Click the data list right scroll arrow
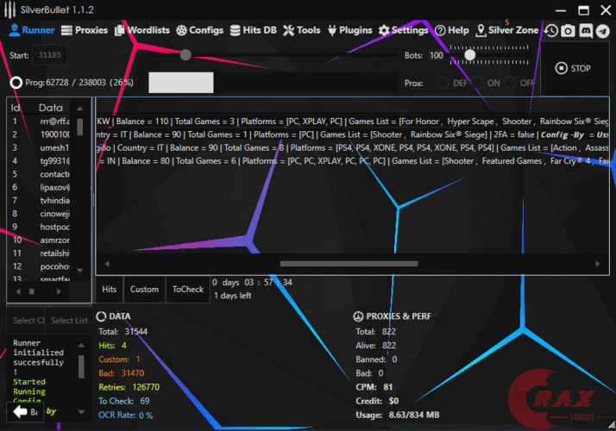This screenshot has width=616, height=431. [59, 291]
